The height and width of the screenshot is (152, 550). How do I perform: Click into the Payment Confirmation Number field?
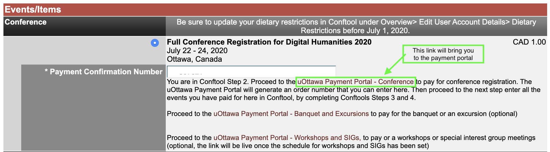point(251,71)
